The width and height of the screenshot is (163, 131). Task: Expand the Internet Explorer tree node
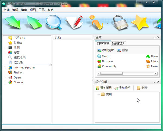click(x=5, y=68)
